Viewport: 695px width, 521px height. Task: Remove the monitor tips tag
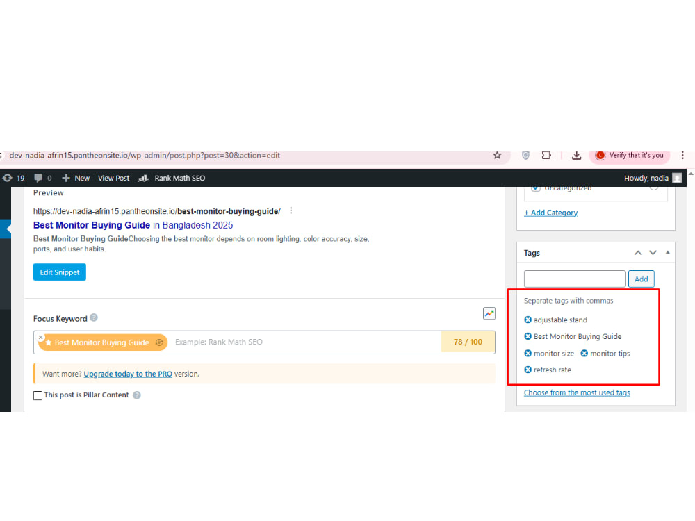coord(584,353)
